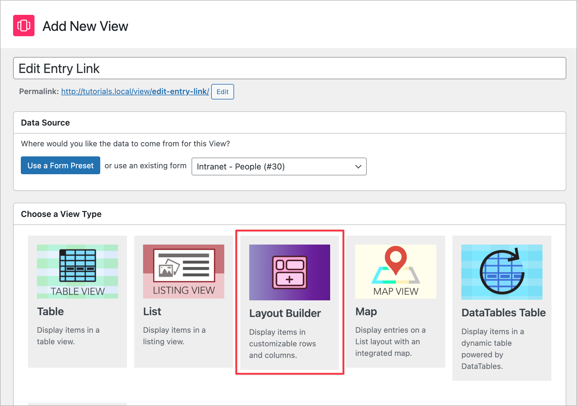The height and width of the screenshot is (406, 577).
Task: Click the Map heading text
Action: [366, 311]
